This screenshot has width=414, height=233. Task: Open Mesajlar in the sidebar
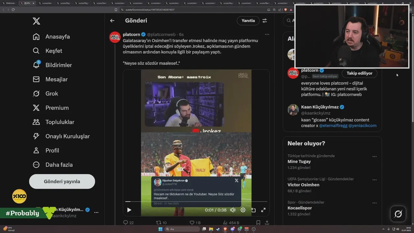pos(50,79)
